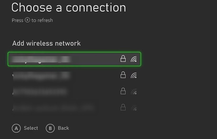The height and width of the screenshot is (139, 217).
Task: Click Wi-Fi signal icon on second network
Action: pos(134,75)
